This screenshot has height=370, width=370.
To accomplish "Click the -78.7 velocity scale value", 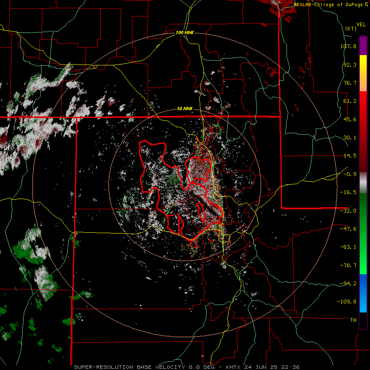I will click(x=348, y=266).
